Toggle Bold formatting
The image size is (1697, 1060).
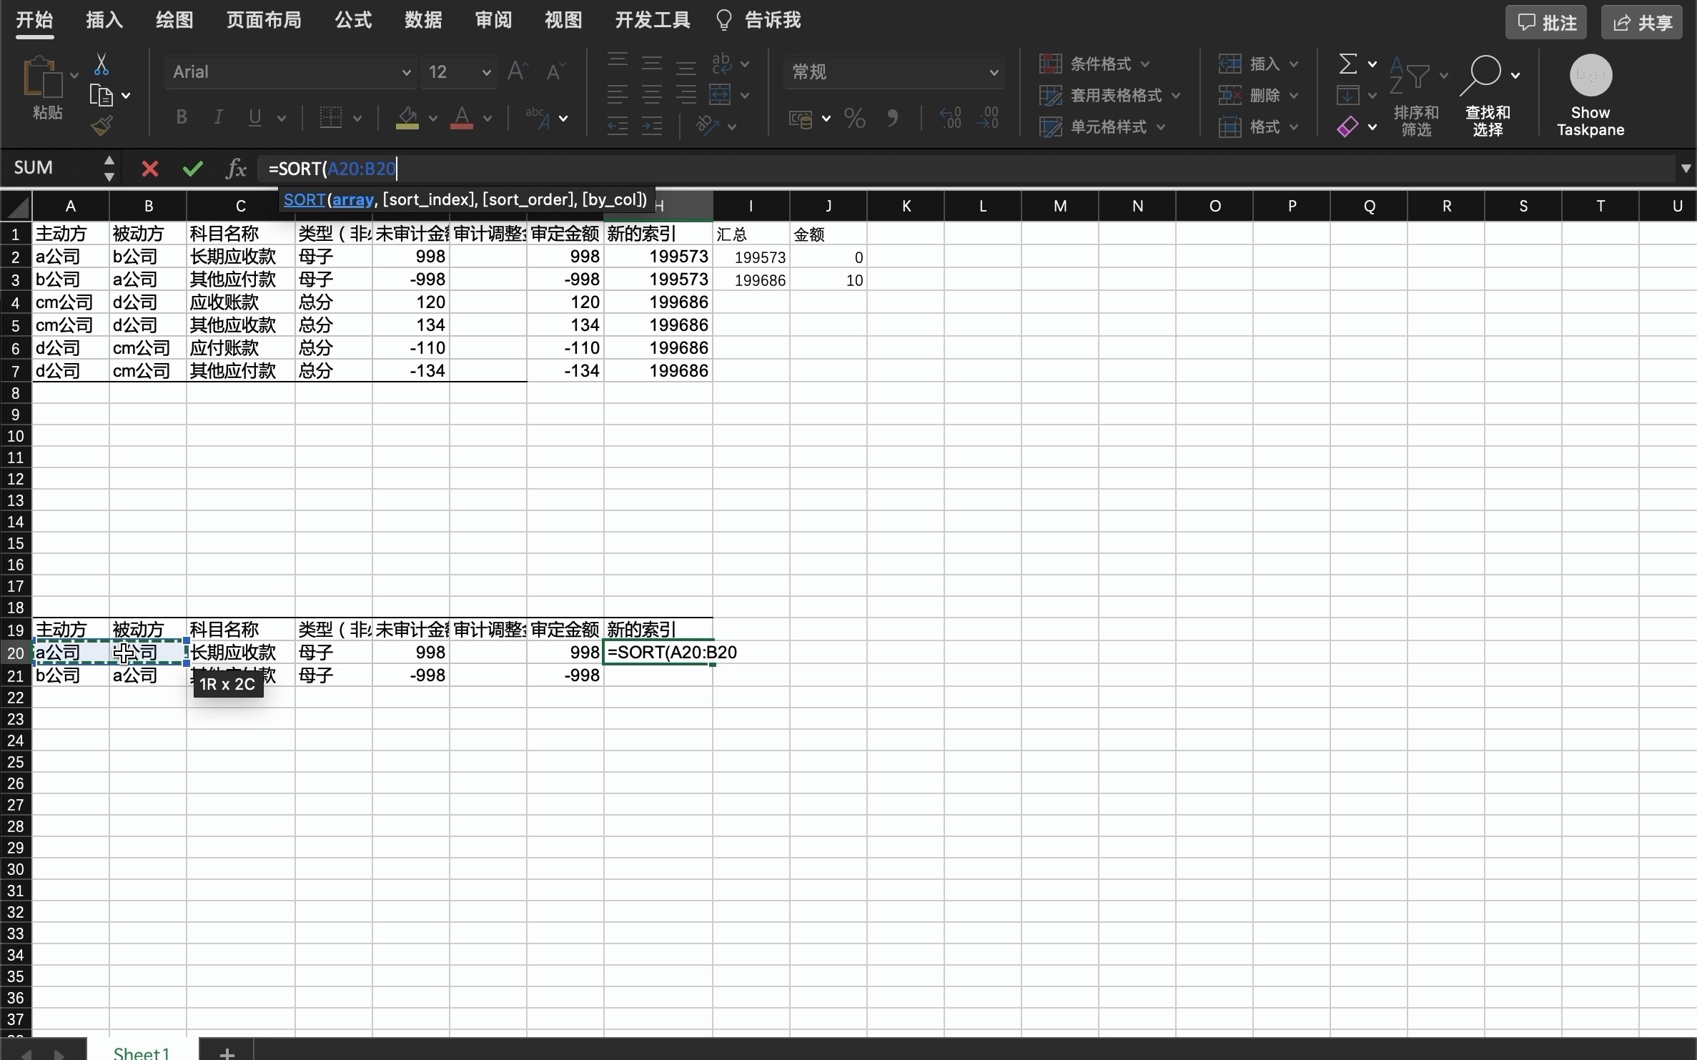(x=182, y=117)
